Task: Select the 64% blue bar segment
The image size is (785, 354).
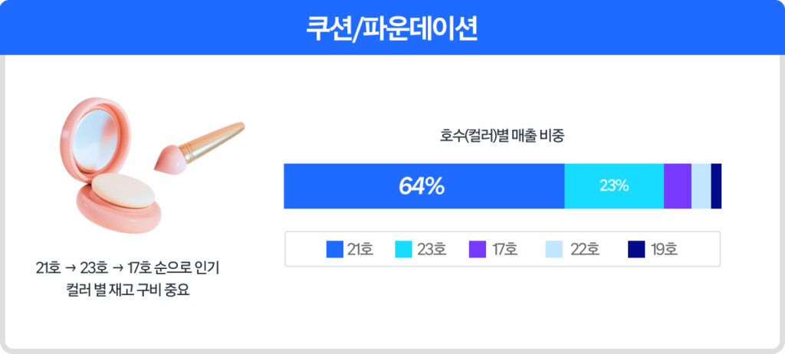Action: click(423, 186)
